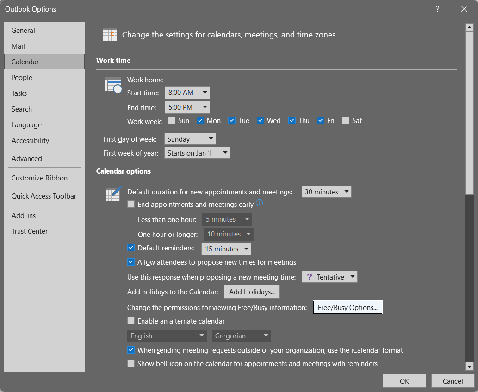This screenshot has width=478, height=392.
Task: Click the scrollbar down arrow
Action: point(469,367)
